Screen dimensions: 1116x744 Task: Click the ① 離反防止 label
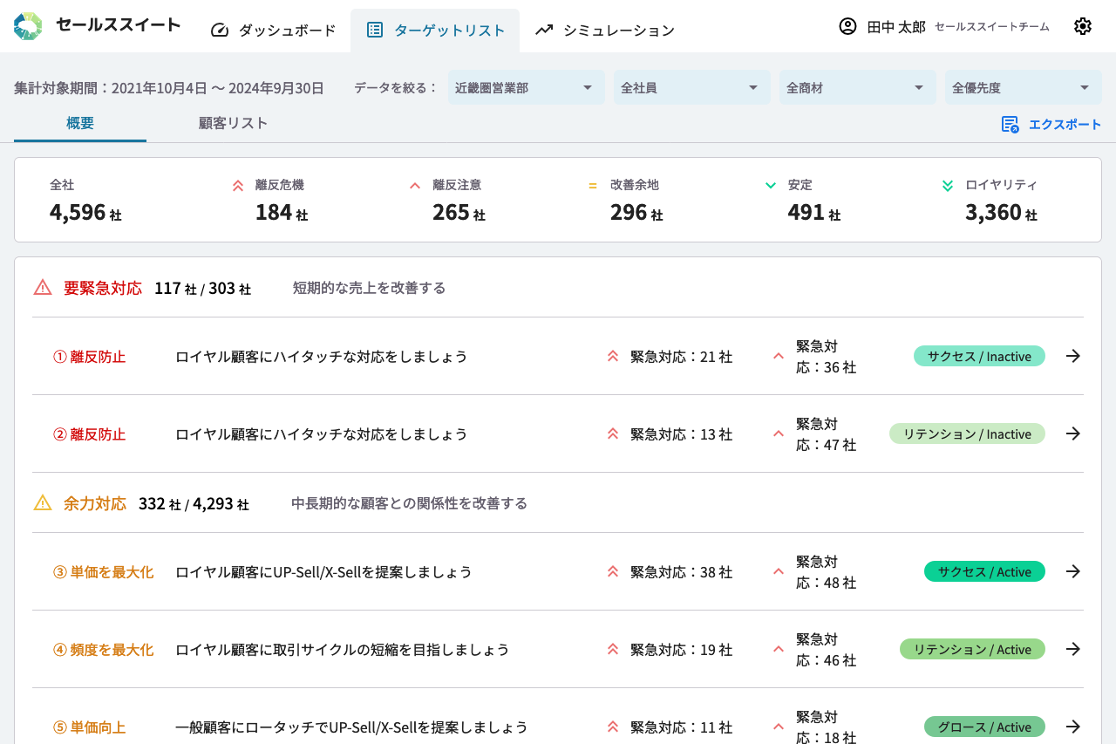[x=90, y=357]
